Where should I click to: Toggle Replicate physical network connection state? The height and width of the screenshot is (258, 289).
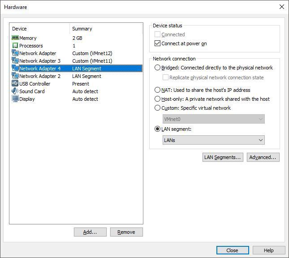coord(165,77)
